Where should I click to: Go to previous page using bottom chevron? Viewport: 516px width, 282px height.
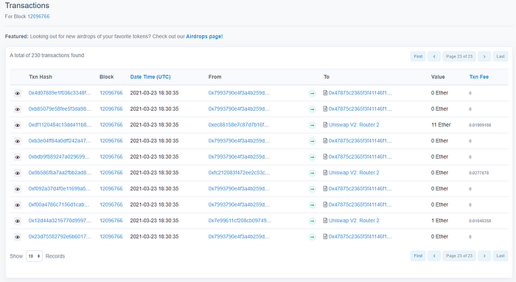point(434,256)
